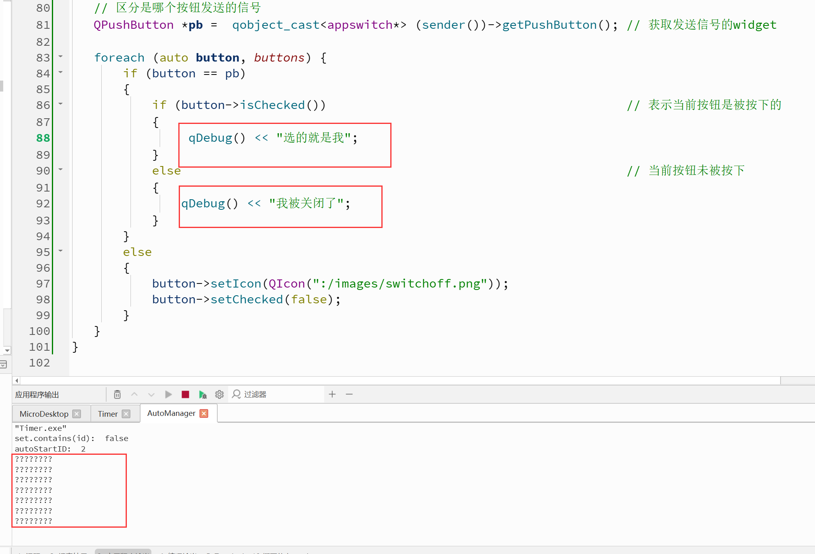815x554 pixels.
Task: Click the set.contains(id): false output line
Action: (71, 439)
